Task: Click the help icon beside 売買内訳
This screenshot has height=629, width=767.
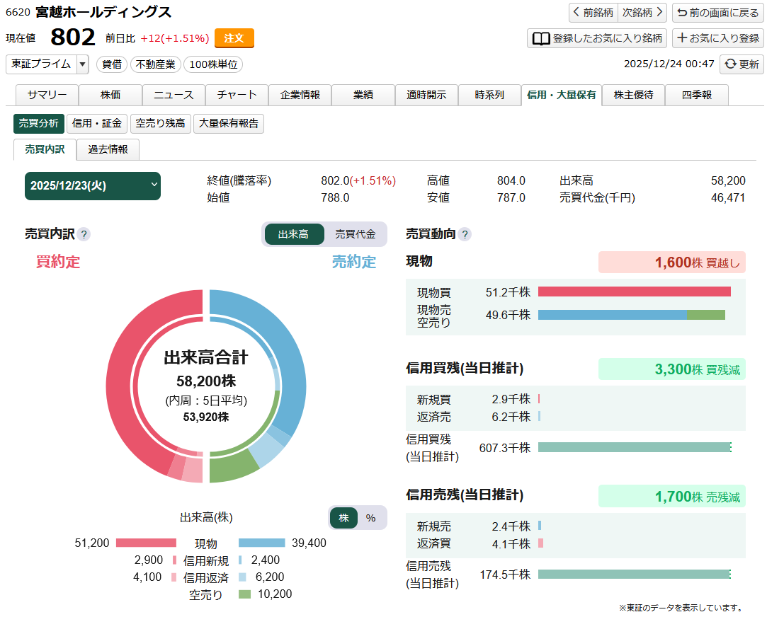Action: pyautogui.click(x=84, y=235)
